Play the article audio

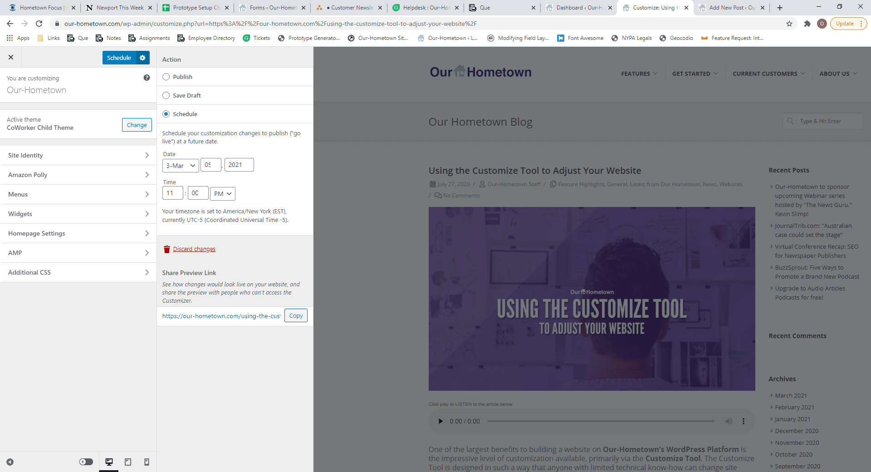pyautogui.click(x=440, y=421)
